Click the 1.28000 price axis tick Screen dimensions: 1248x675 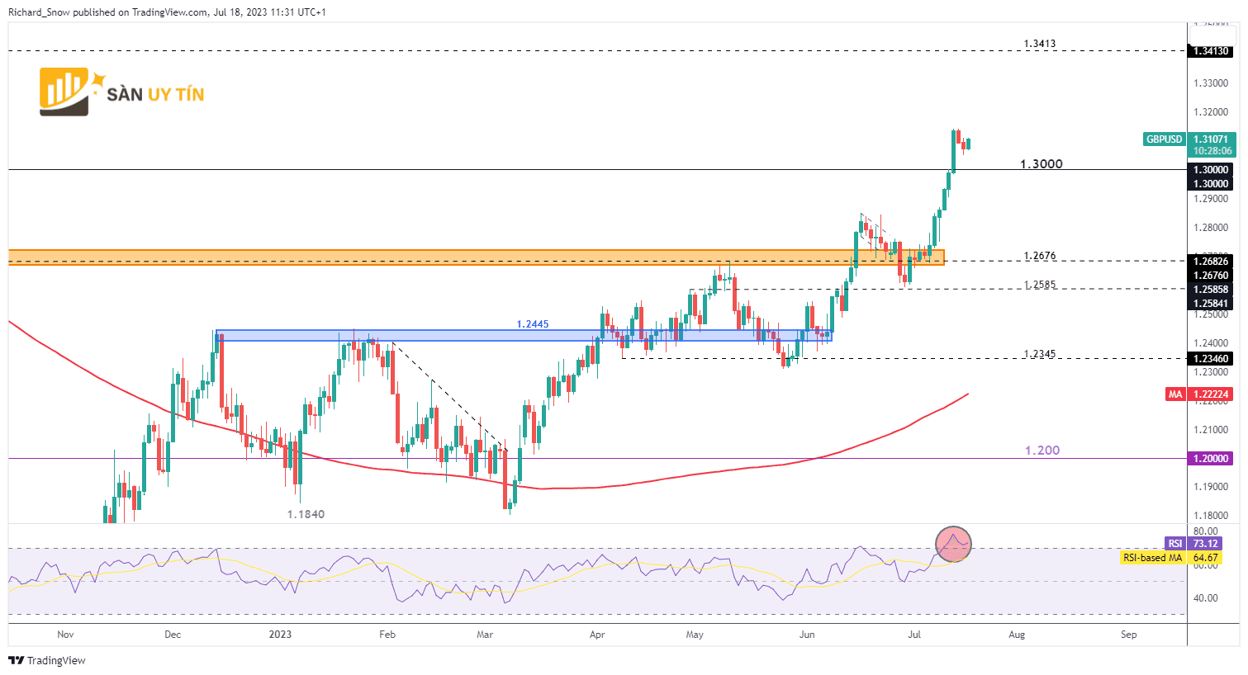click(1211, 228)
